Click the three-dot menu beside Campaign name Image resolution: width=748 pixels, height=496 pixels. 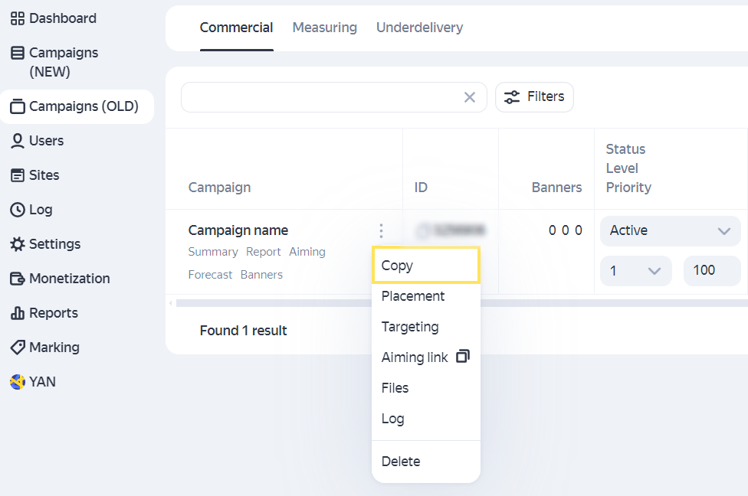pos(381,230)
